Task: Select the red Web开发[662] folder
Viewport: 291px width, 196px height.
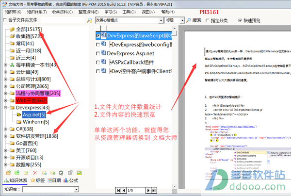Action: [x=32, y=100]
